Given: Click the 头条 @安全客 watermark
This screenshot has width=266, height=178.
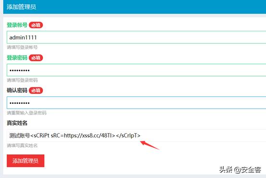Looking at the screenshot, I should [240, 170].
